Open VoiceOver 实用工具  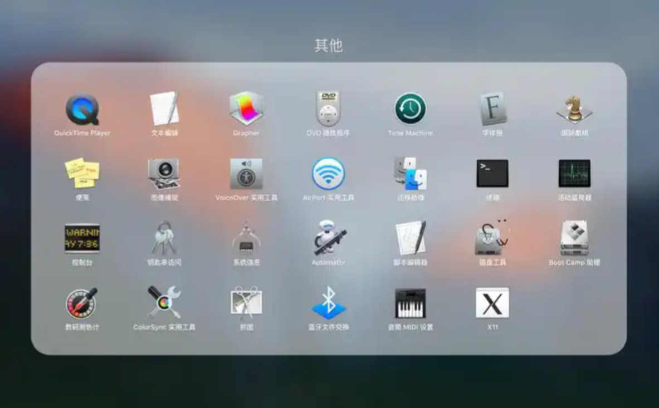click(x=246, y=174)
